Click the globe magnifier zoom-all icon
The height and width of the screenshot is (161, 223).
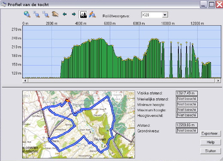(27, 15)
